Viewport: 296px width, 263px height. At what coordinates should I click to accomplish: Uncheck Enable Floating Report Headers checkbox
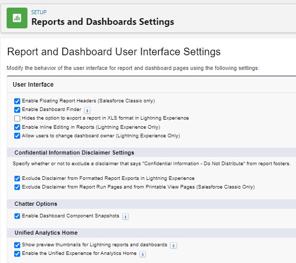[x=17, y=101]
